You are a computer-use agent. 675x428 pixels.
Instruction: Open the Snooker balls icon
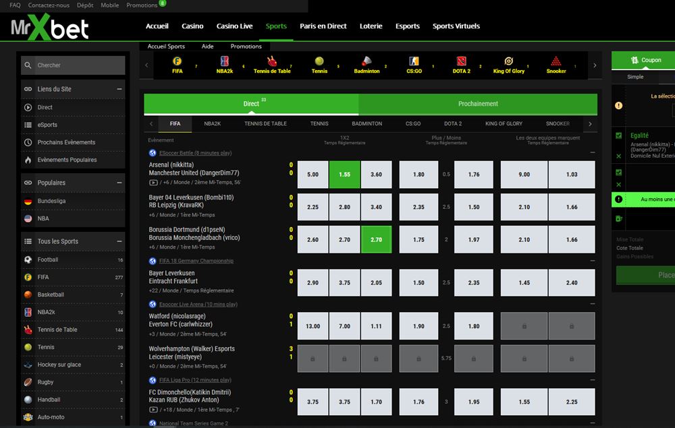(556, 61)
